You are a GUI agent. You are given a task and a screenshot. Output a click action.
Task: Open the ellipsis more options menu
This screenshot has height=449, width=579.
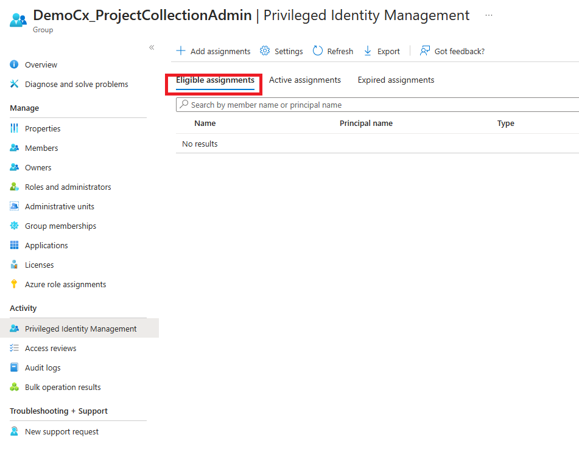(489, 15)
